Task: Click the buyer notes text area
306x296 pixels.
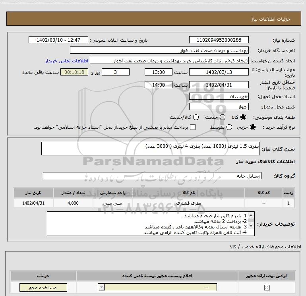Action: pyautogui.click(x=151, y=224)
